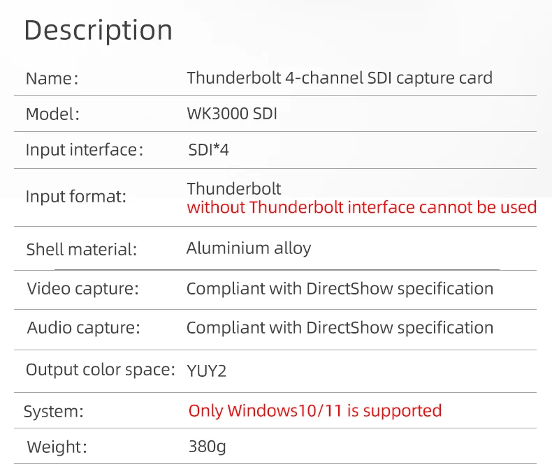Image resolution: width=552 pixels, height=471 pixels.
Task: Select the Aluminium alloy value
Action: pos(249,248)
